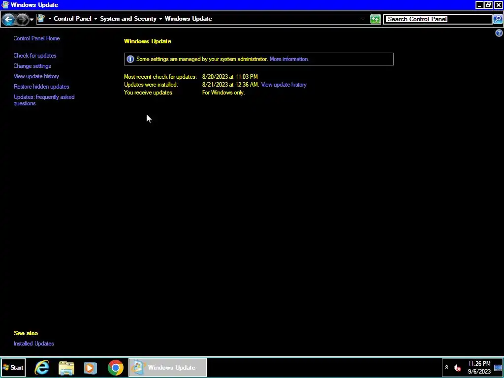Open the clock showing 11:26 PM
The width and height of the screenshot is (504, 378).
point(479,368)
